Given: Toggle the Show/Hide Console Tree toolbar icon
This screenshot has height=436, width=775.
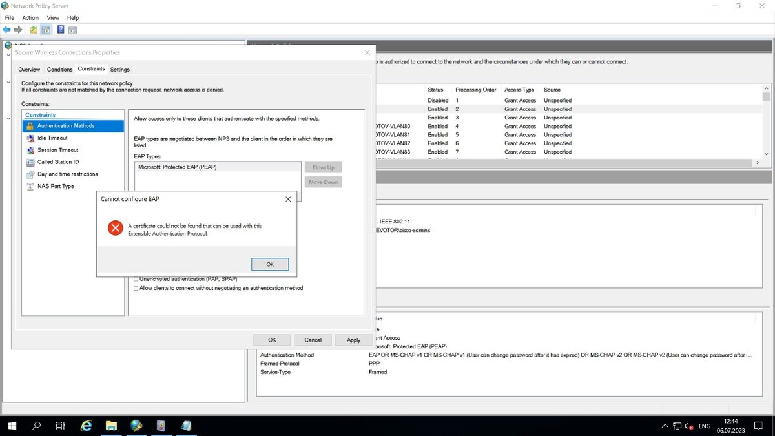Looking at the screenshot, I should 46,30.
